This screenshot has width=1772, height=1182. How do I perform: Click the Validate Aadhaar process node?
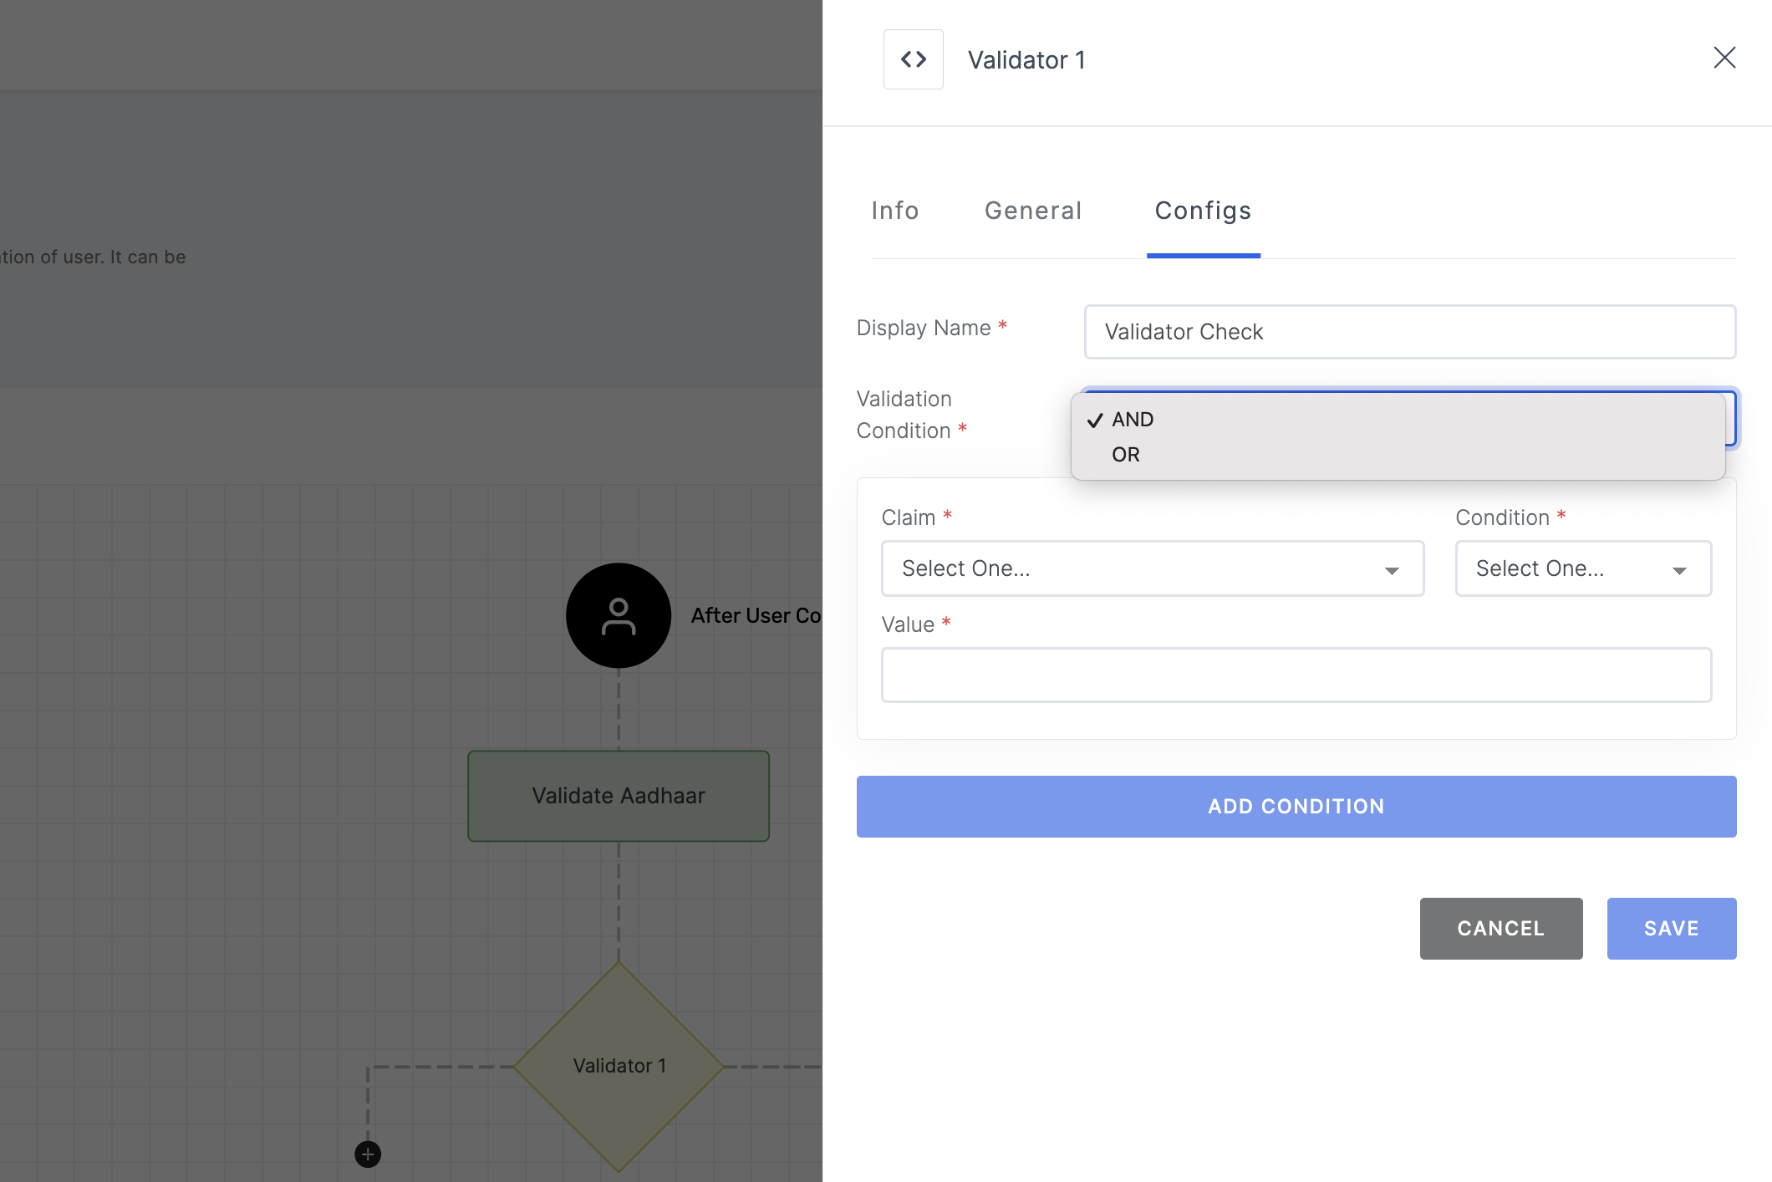pos(617,796)
